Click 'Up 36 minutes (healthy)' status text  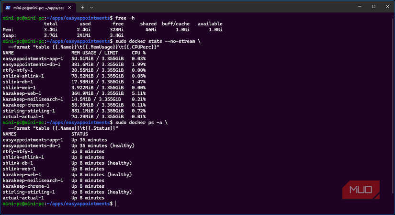pos(103,146)
